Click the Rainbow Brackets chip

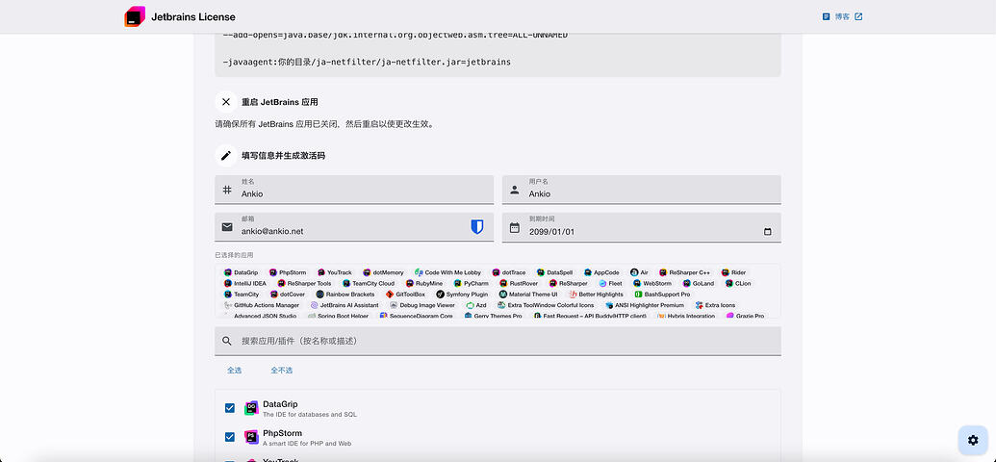click(345, 295)
